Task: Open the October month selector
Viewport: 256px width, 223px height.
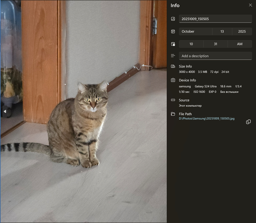Action: pyautogui.click(x=195, y=32)
